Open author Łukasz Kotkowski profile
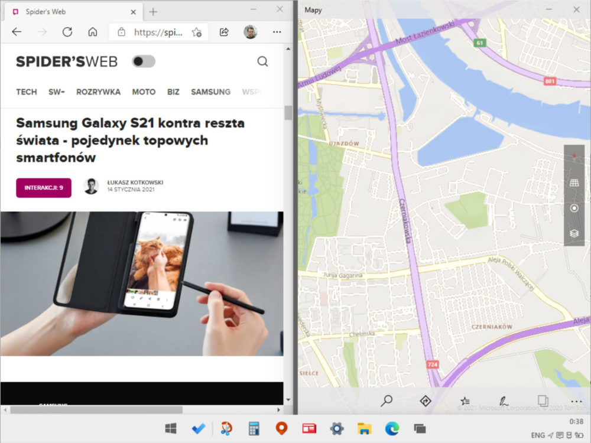 [135, 183]
